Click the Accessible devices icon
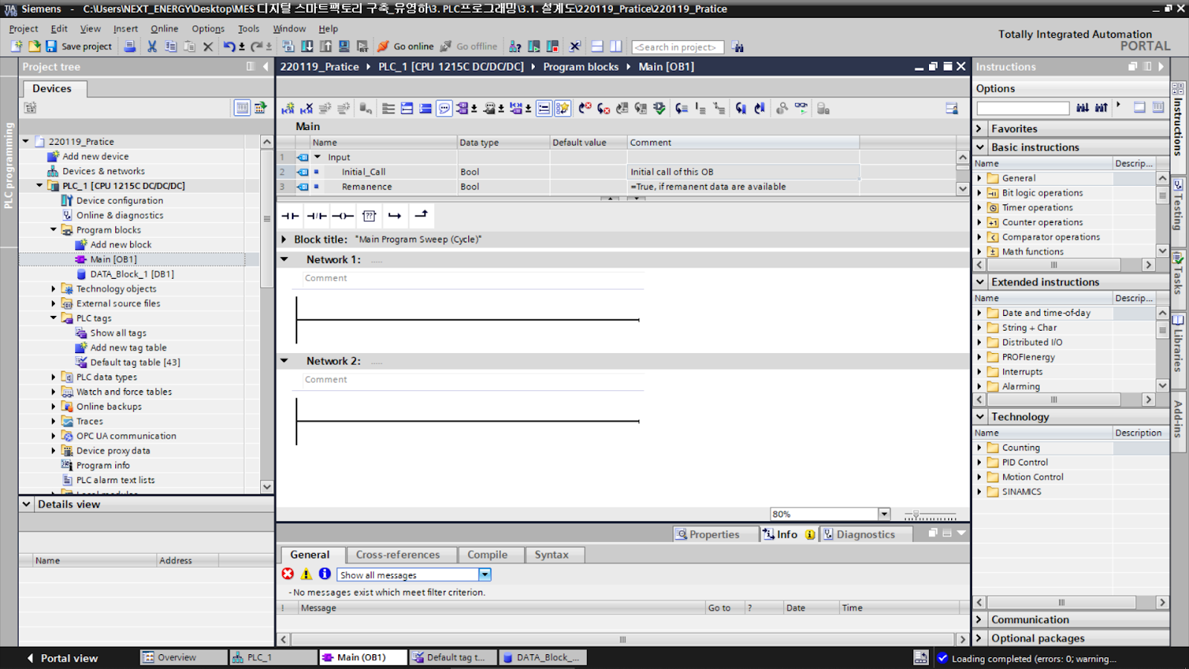This screenshot has height=669, width=1189. coord(515,46)
